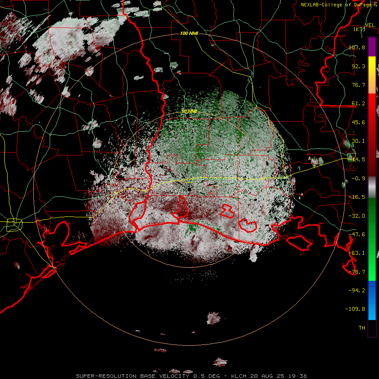Click the 100 NMI range ring label

189,33
